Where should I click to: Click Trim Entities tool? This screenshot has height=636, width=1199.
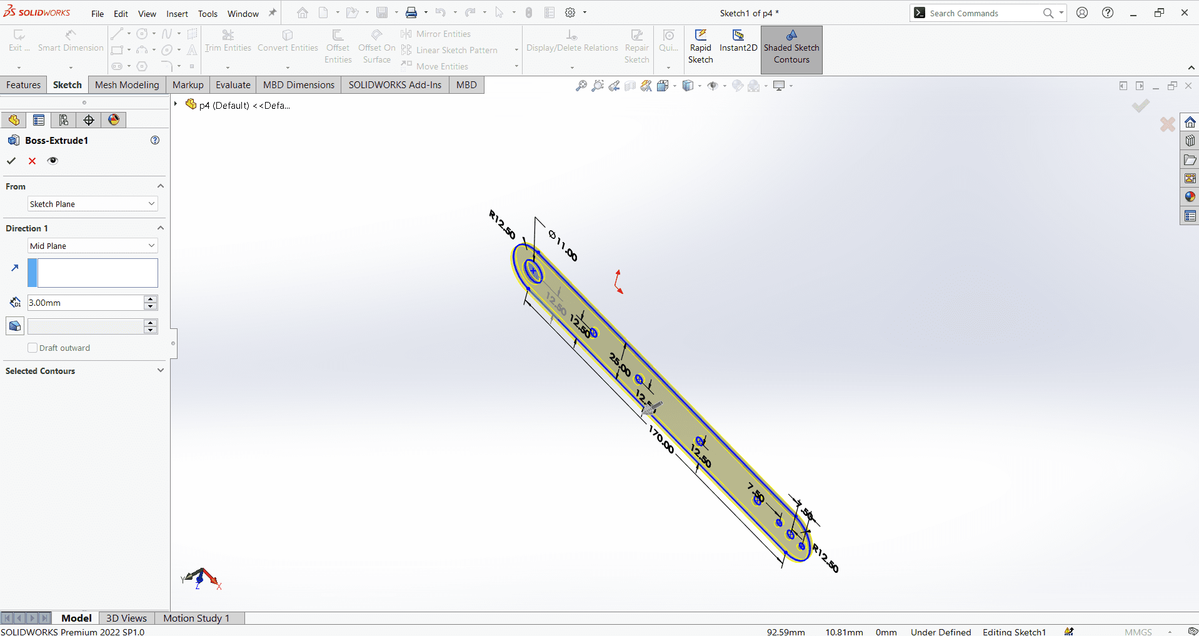(x=228, y=41)
